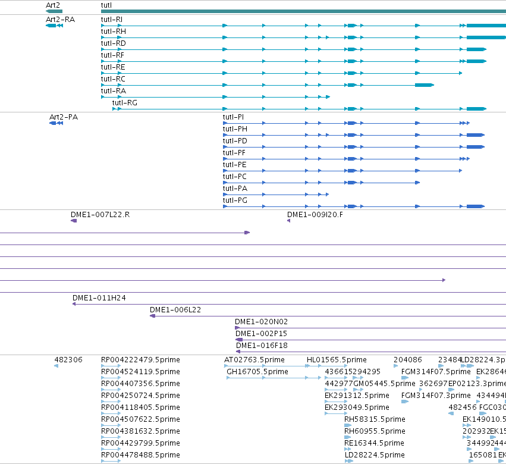Select protein tutl-PG

tap(354, 206)
